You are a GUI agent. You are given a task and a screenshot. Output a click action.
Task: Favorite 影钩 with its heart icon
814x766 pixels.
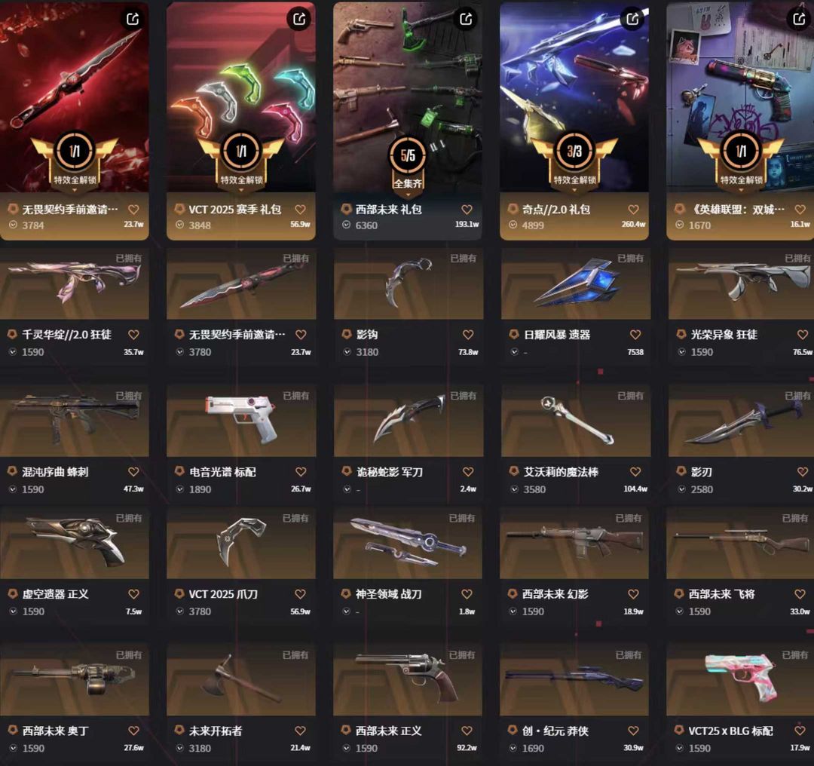(x=468, y=335)
